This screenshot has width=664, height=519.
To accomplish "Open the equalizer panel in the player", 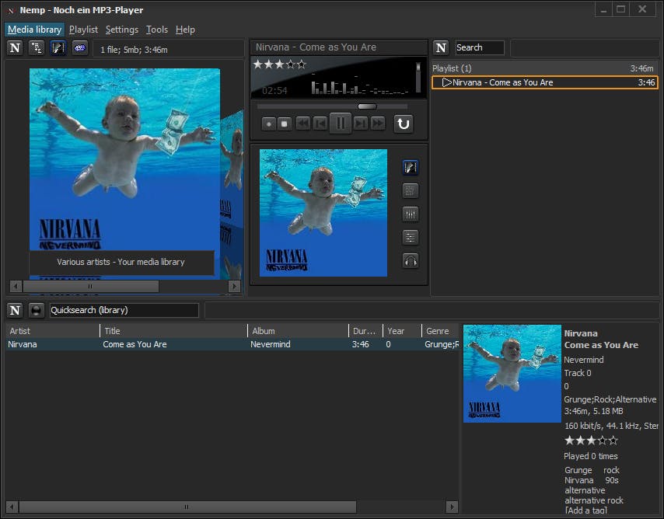I will 411,214.
